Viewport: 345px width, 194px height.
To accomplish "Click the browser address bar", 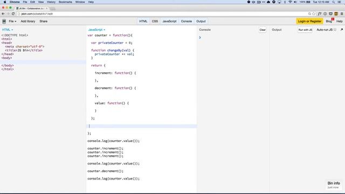I will [x=163, y=13].
